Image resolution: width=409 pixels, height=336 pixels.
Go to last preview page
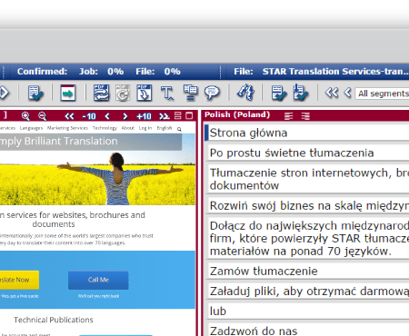[165, 116]
